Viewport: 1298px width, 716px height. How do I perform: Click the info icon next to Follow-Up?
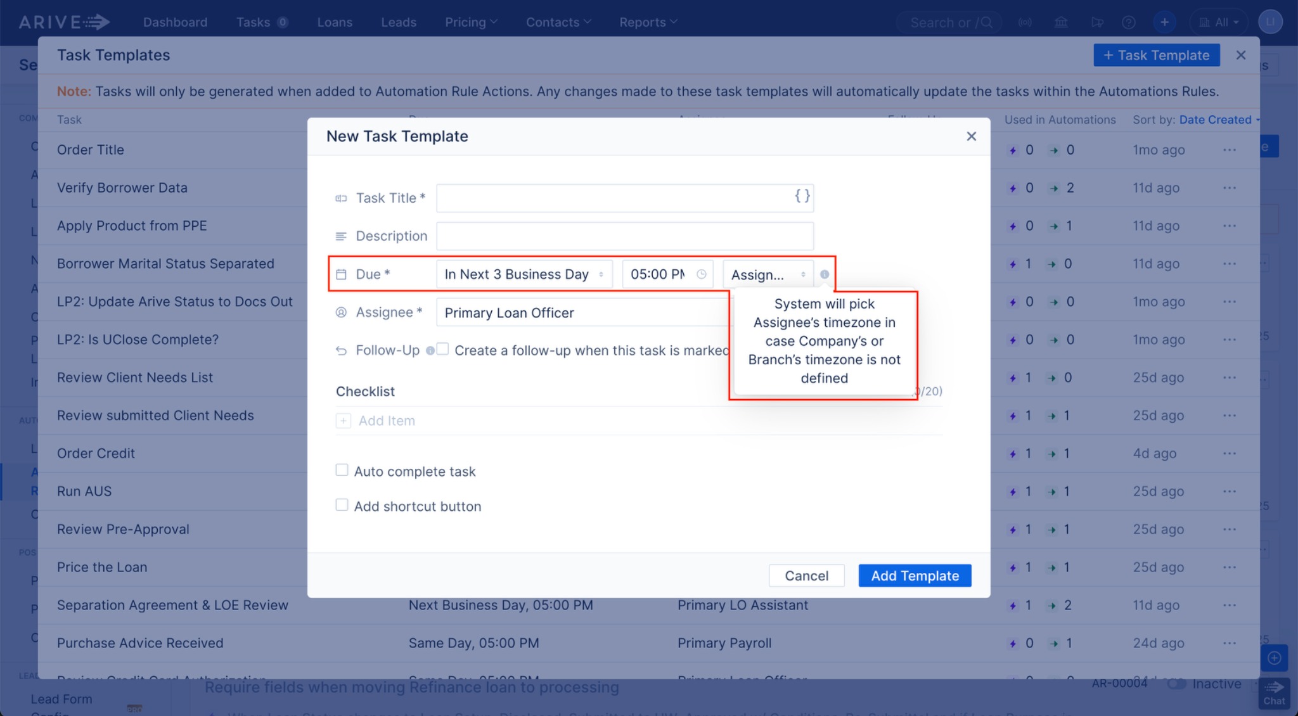432,349
